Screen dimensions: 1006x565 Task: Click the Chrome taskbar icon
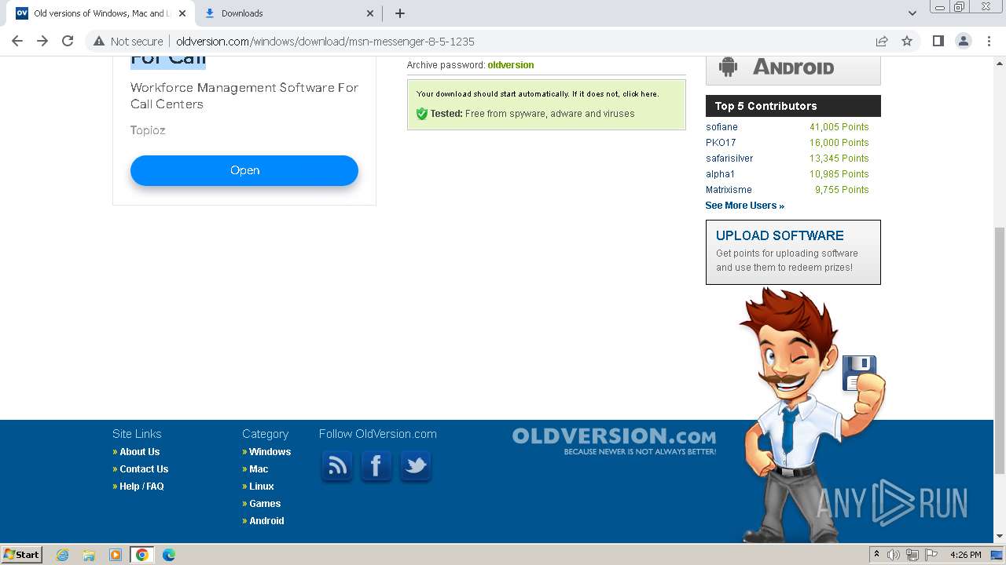pos(142,555)
